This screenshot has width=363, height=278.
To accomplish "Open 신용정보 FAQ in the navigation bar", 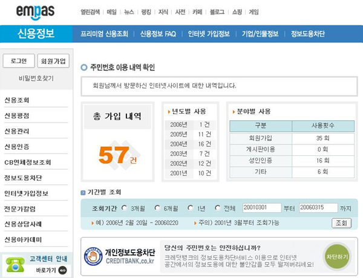I will pos(158,34).
